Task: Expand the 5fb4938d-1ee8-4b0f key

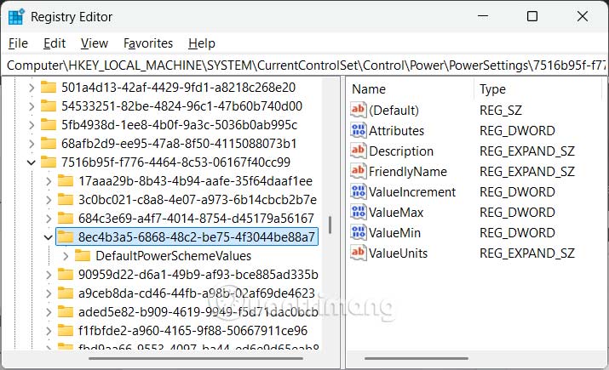Action: point(32,125)
